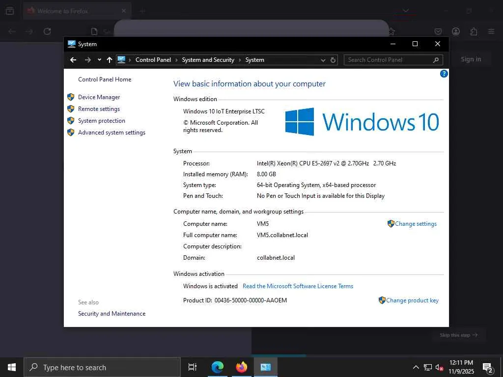Select the Welcome to Firefox tab
Viewport: 503px width, 377px height.
click(x=77, y=11)
